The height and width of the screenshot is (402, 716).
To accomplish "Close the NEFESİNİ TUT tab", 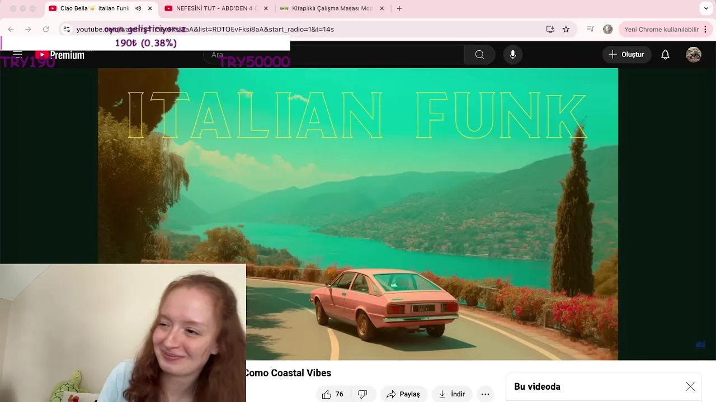I will point(266,8).
